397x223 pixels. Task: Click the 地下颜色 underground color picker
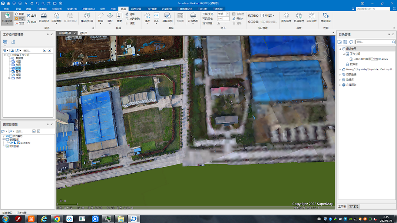click(x=220, y=23)
